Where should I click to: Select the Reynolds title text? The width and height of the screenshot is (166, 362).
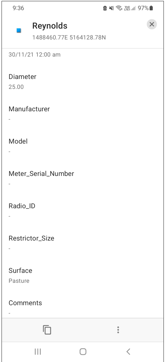pos(50,26)
